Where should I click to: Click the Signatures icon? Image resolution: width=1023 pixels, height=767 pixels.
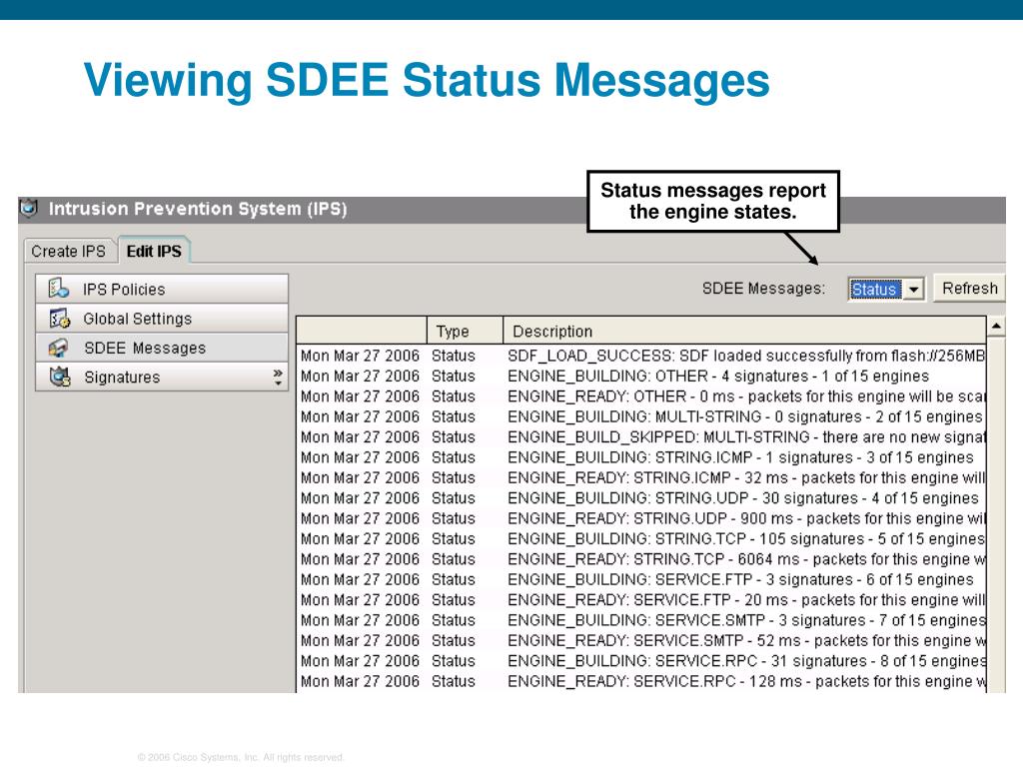[x=59, y=377]
